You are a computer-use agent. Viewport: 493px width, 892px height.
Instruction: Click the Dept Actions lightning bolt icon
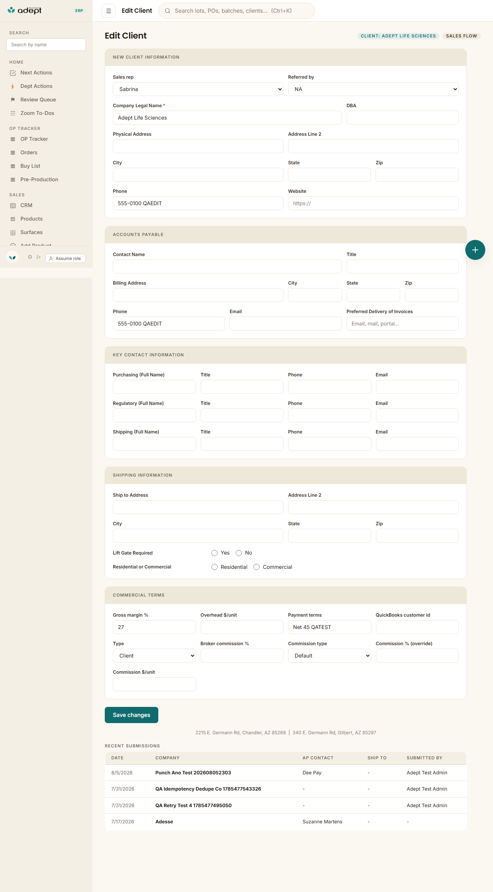pyautogui.click(x=13, y=86)
